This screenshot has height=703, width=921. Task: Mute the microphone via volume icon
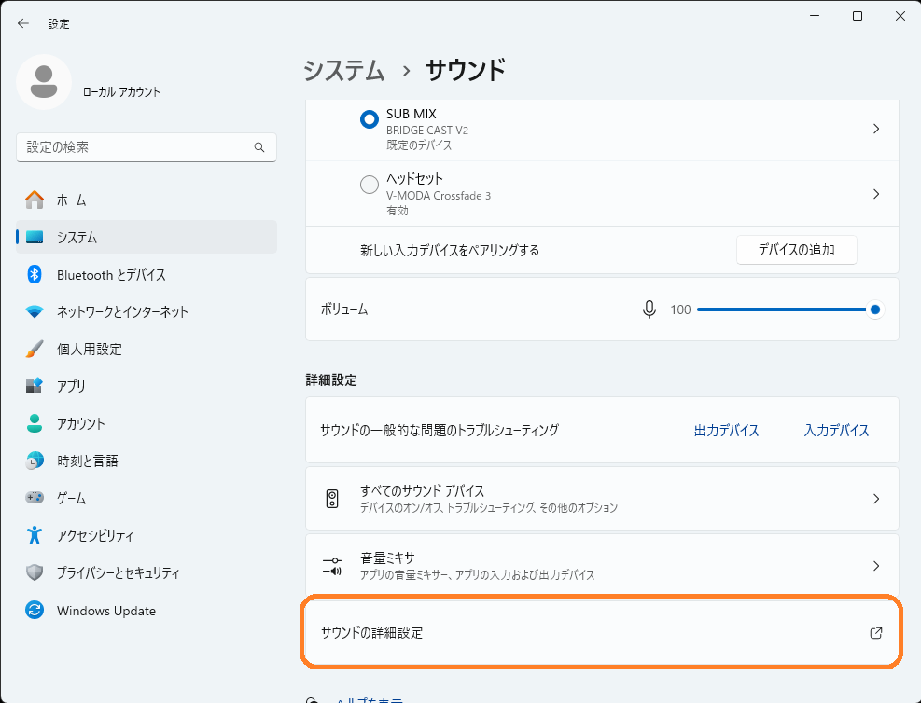tap(649, 310)
